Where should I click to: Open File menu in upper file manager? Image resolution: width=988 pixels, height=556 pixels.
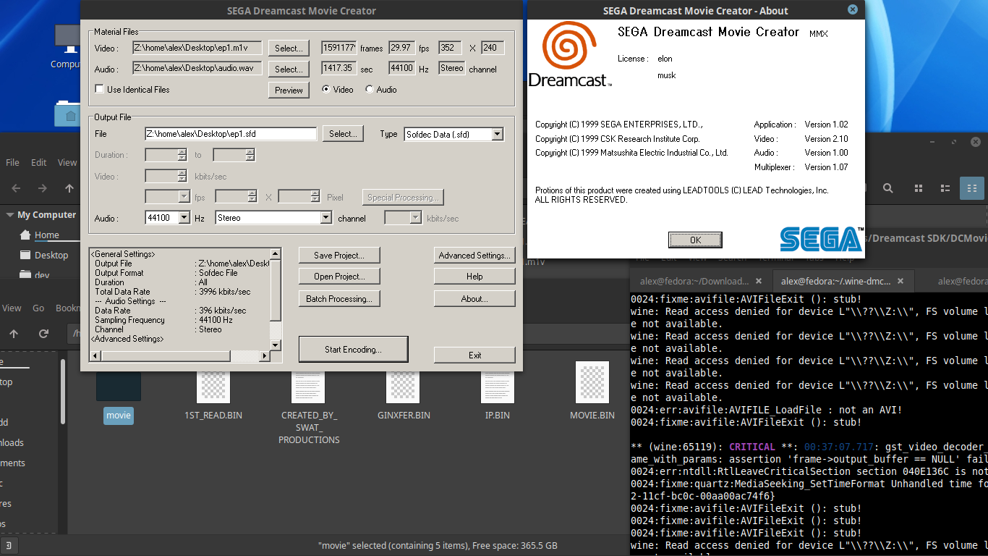[x=13, y=162]
